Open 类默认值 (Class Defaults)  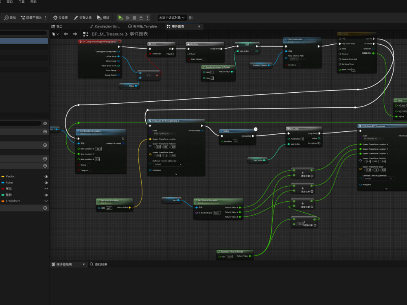(x=81, y=17)
